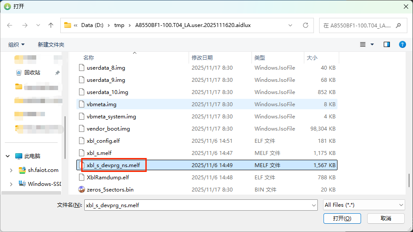The image size is (413, 232).
Task: Click the refresh icon beside address bar
Action: (306, 25)
